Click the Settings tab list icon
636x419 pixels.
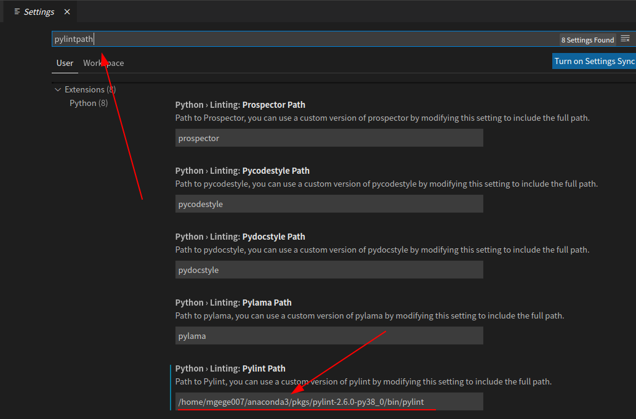17,12
